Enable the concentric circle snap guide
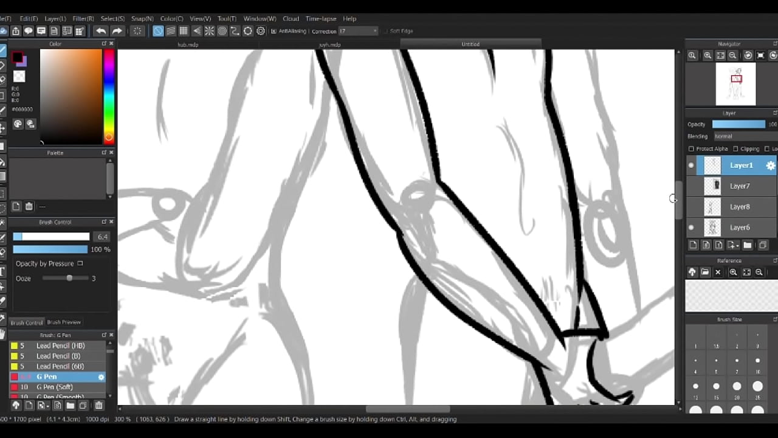Image resolution: width=778 pixels, height=438 pixels. pos(222,31)
